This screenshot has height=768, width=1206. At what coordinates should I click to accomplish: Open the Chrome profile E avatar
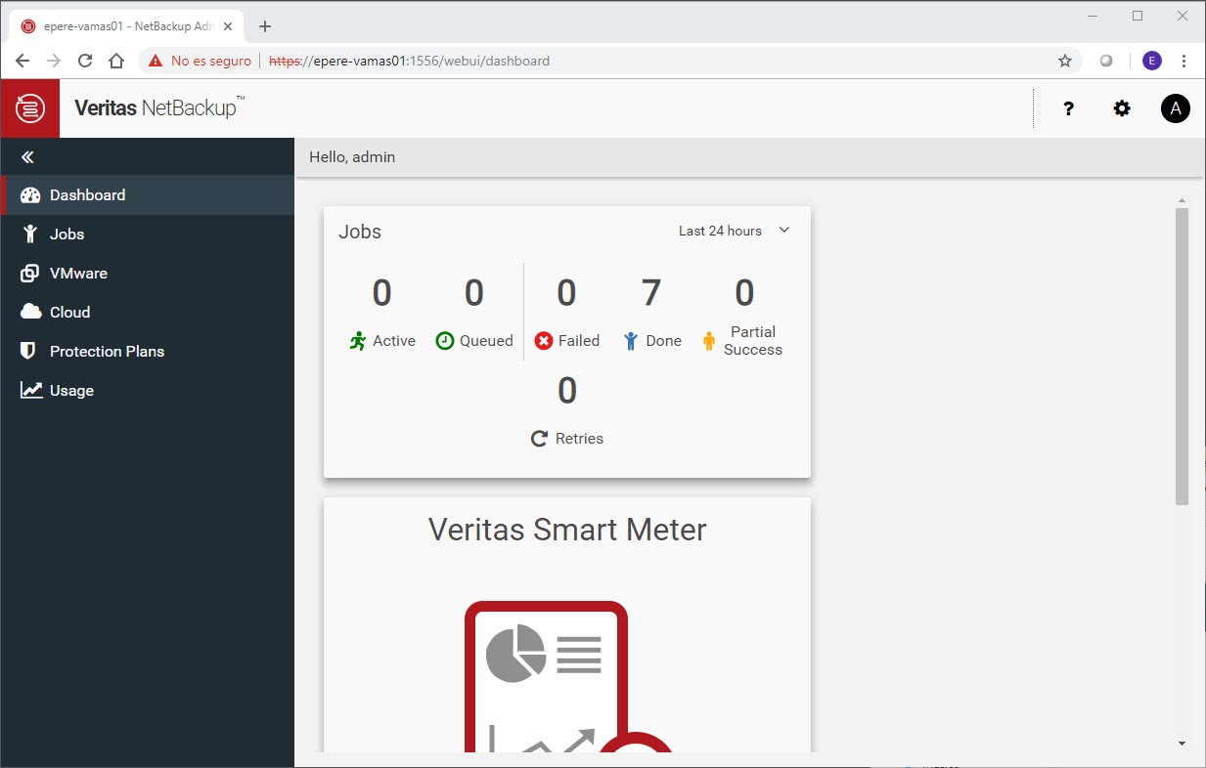pyautogui.click(x=1152, y=61)
